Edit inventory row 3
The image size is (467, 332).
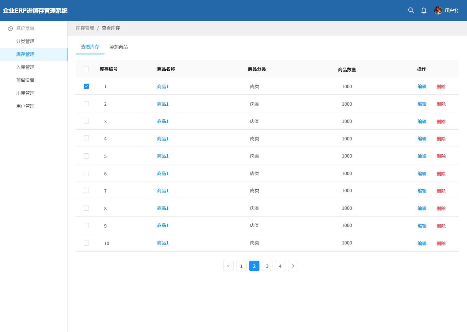[x=422, y=122]
